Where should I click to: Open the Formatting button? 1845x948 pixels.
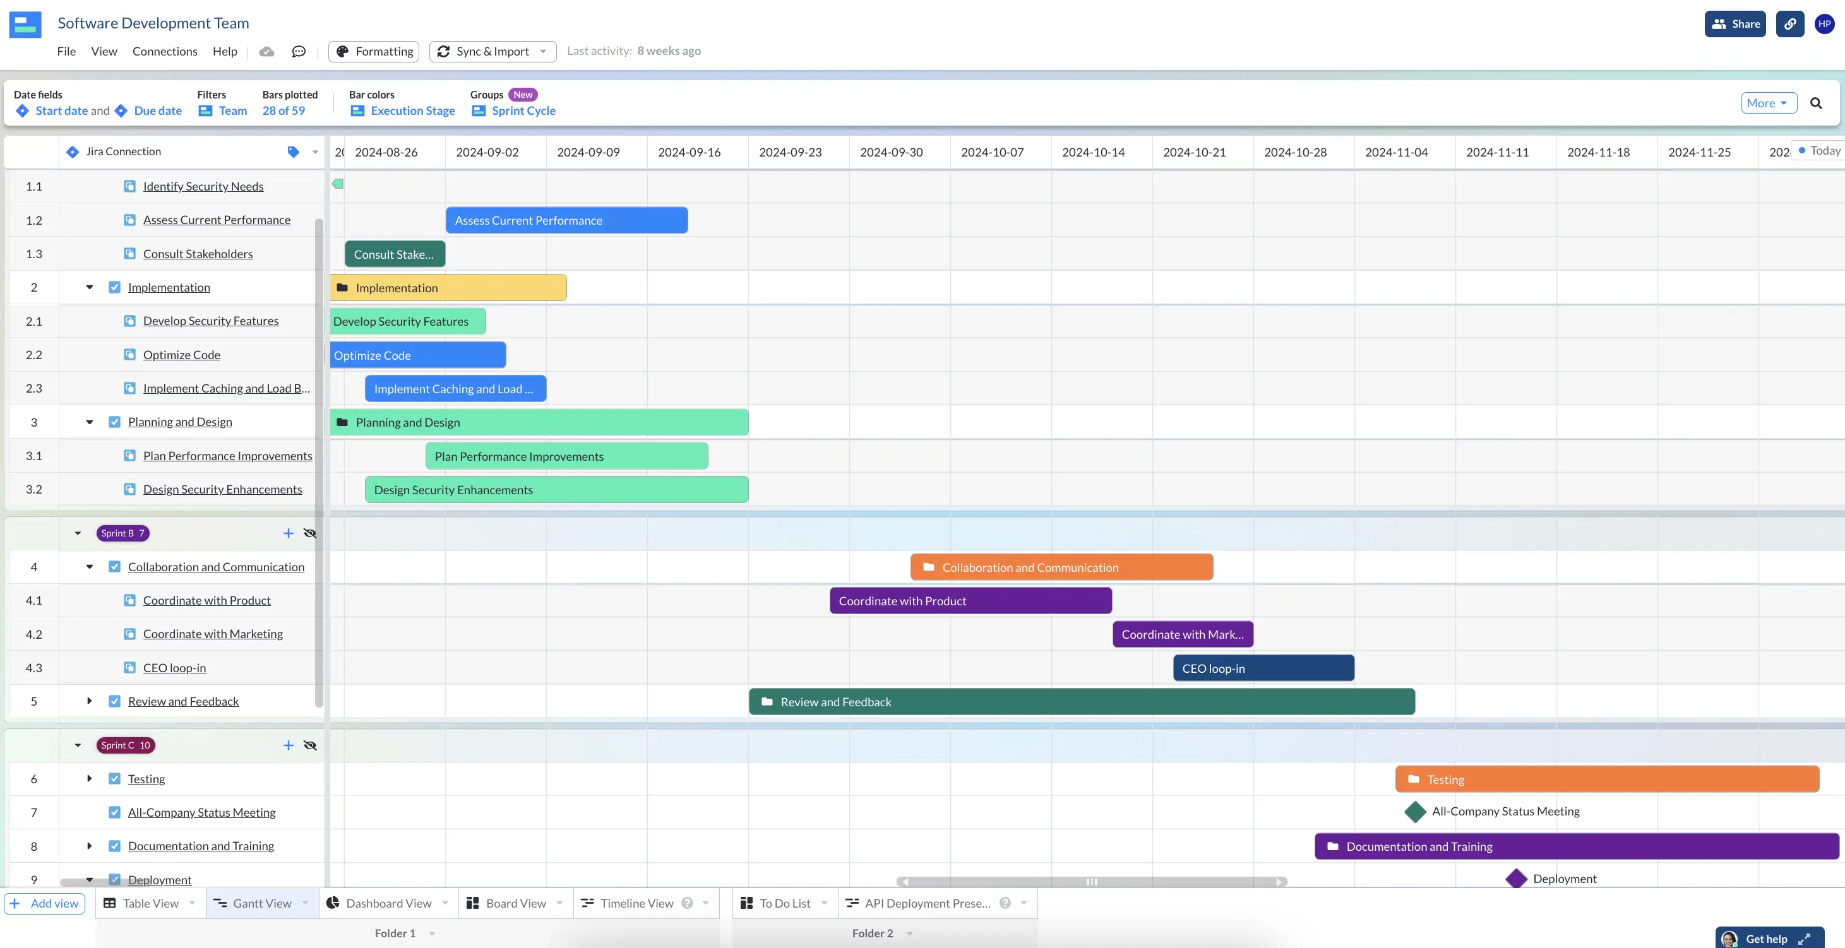374,52
